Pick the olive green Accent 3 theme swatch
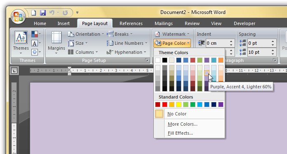Image resolution: width=287 pixels, height=154 pixels. [200, 60]
